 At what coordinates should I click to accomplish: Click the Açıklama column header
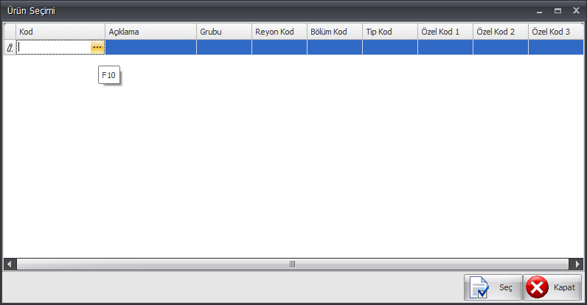[150, 32]
